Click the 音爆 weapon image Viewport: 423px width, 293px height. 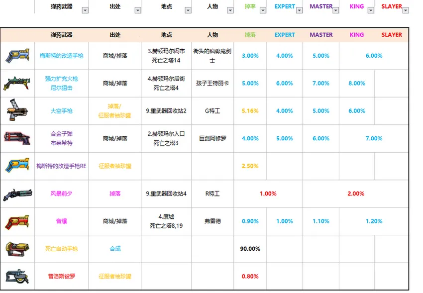point(17,221)
